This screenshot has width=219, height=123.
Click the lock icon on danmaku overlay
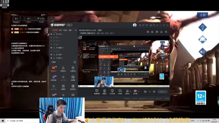42,15
